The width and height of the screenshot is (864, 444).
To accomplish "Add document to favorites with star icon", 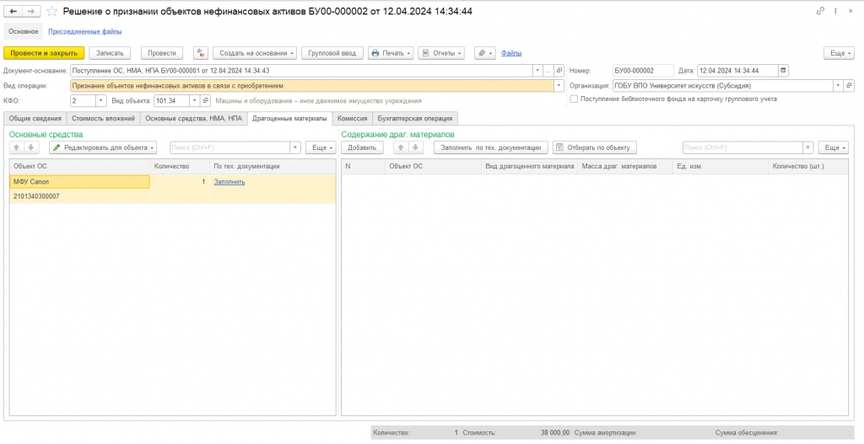I will tap(52, 11).
